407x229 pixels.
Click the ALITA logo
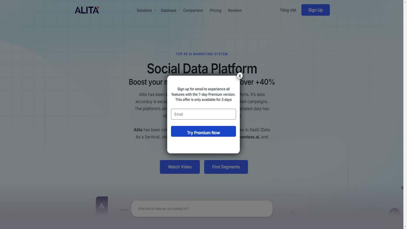click(87, 10)
